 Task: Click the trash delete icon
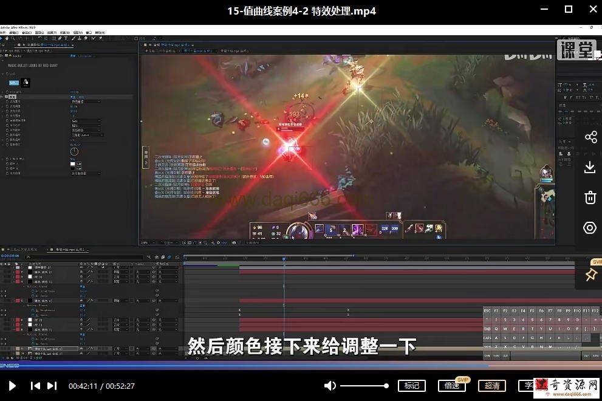click(x=590, y=197)
